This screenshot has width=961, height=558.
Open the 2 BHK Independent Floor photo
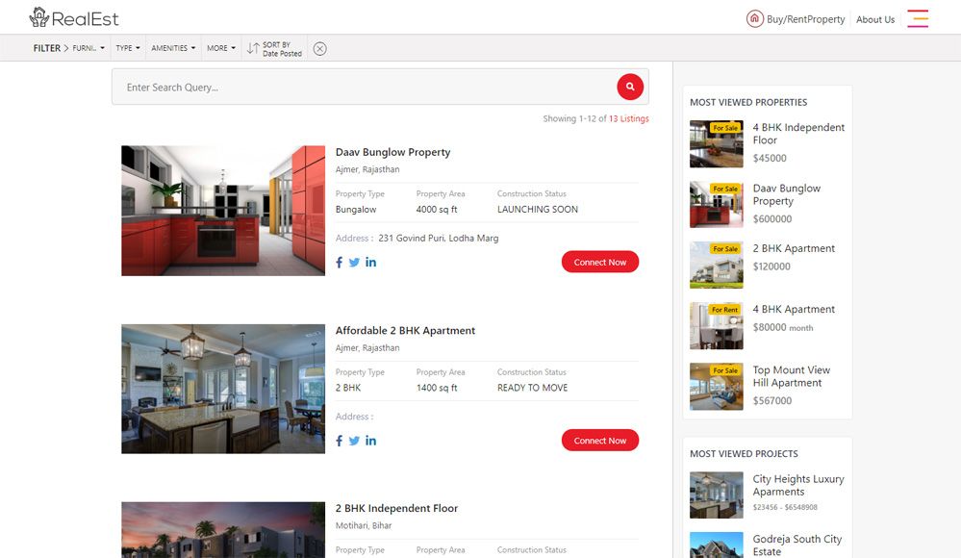point(223,530)
